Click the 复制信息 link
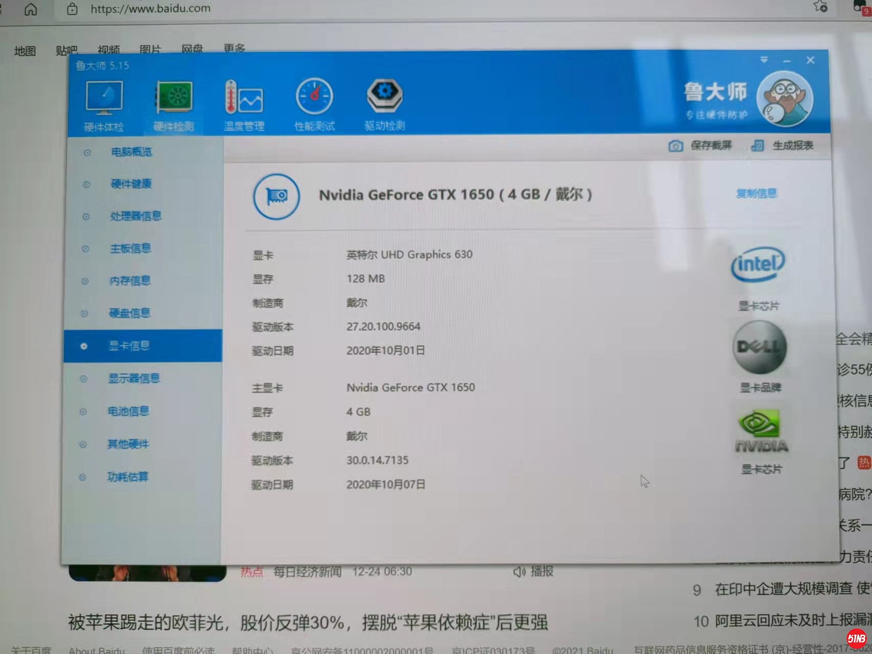Image resolution: width=872 pixels, height=654 pixels. click(756, 193)
